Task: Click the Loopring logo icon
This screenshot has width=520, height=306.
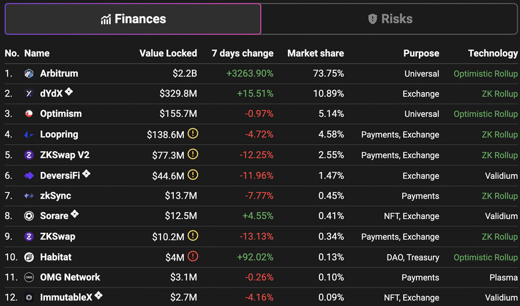Action: point(29,134)
